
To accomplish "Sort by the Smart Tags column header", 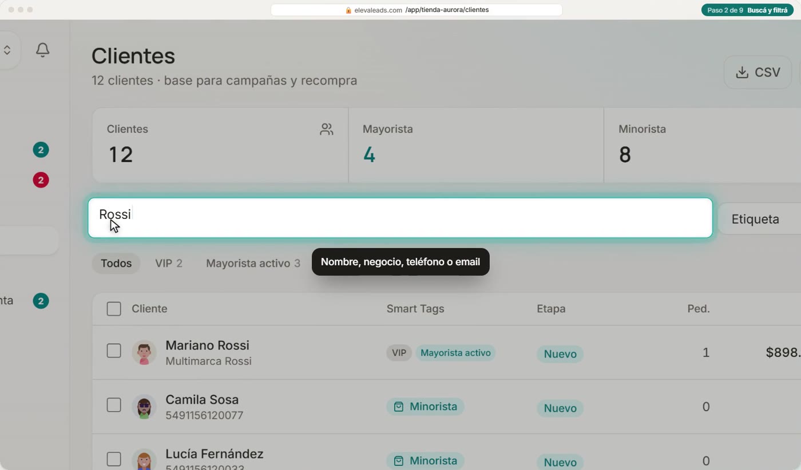I will [415, 309].
